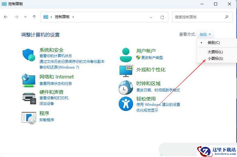Screen dimensions: 237x157
Task: Click 添加设备 link
Action: tap(47, 103)
